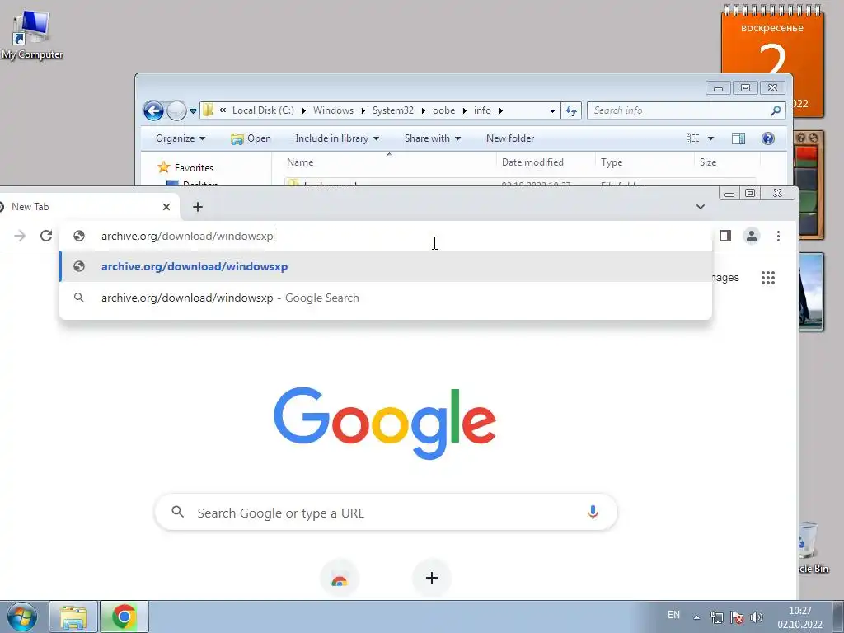This screenshot has height=633, width=844.
Task: Click Local Disk (C:) in the Explorer path
Action: [263, 110]
